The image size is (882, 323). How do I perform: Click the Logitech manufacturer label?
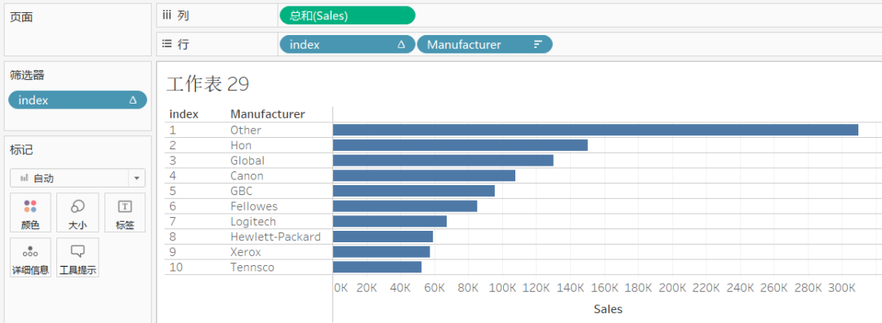253,221
